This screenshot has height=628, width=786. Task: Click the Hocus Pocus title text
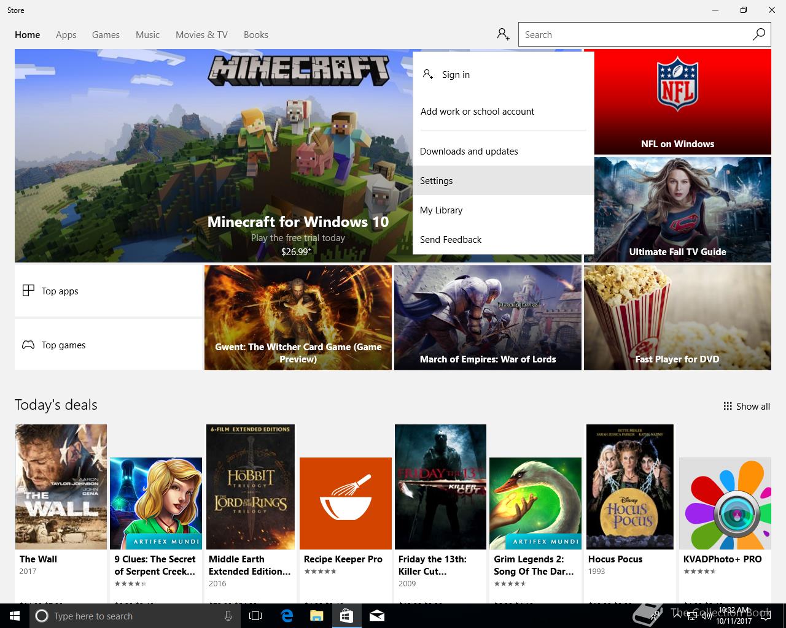[615, 559]
